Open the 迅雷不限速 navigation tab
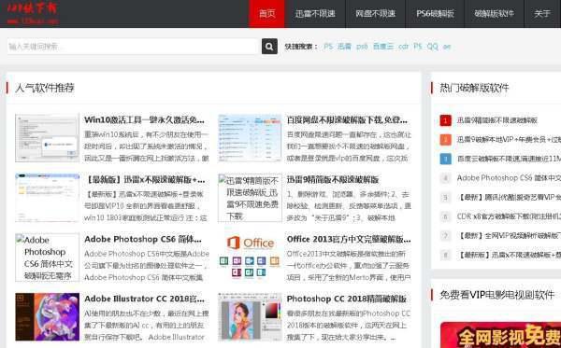Screen dimensions: 561x348 click(x=315, y=14)
